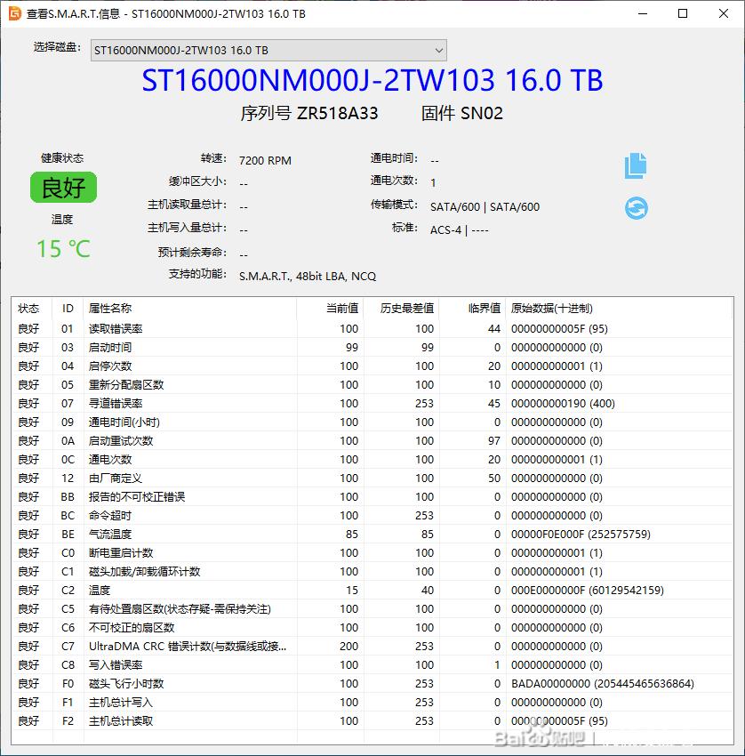Viewport: 745px width, 756px height.
Task: Click the copy S.M.A.R.T. info icon
Action: [x=636, y=165]
